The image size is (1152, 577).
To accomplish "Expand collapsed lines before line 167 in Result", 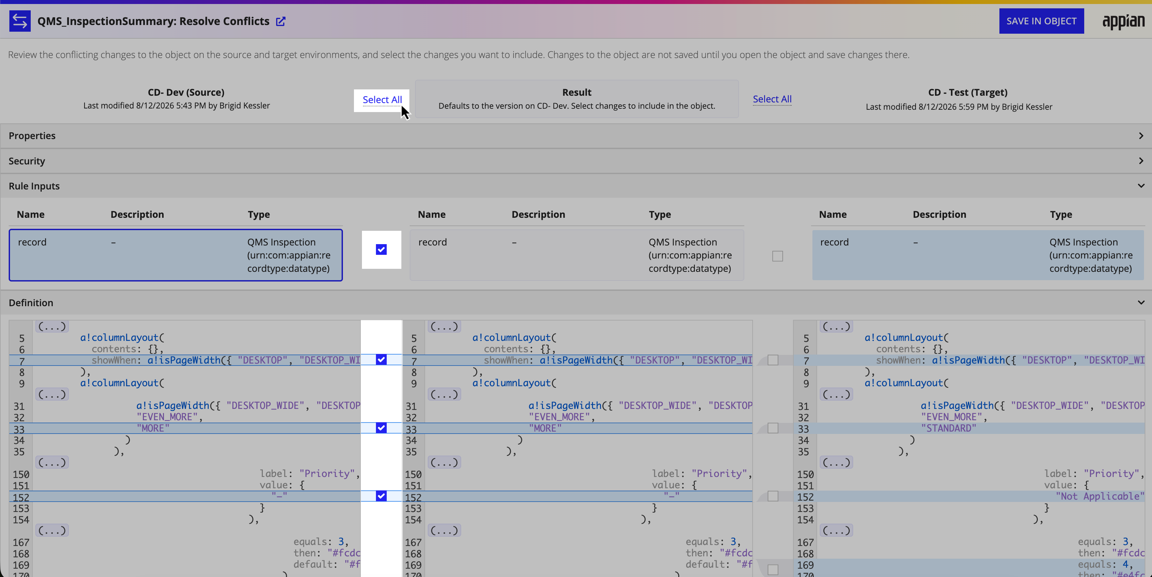I will pyautogui.click(x=444, y=531).
